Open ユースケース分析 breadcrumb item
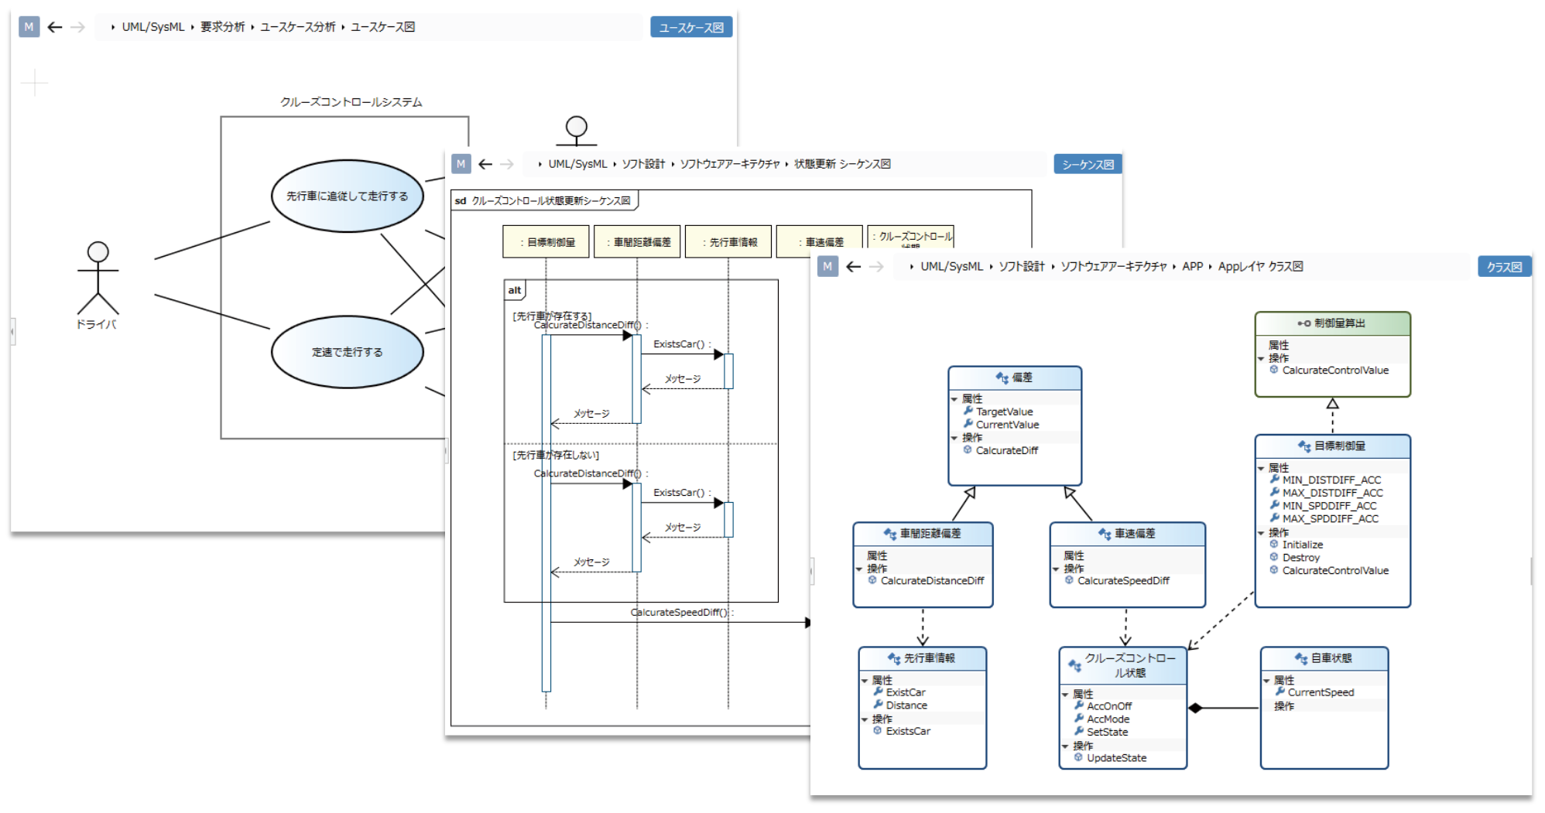The height and width of the screenshot is (813, 1545). coord(298,27)
